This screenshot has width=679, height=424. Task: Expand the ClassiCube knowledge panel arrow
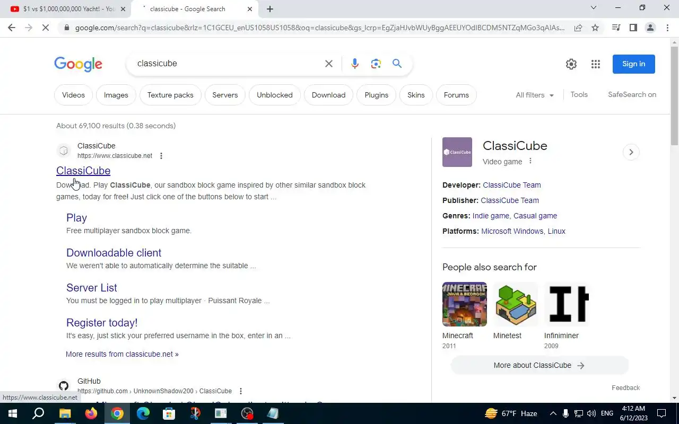631,152
